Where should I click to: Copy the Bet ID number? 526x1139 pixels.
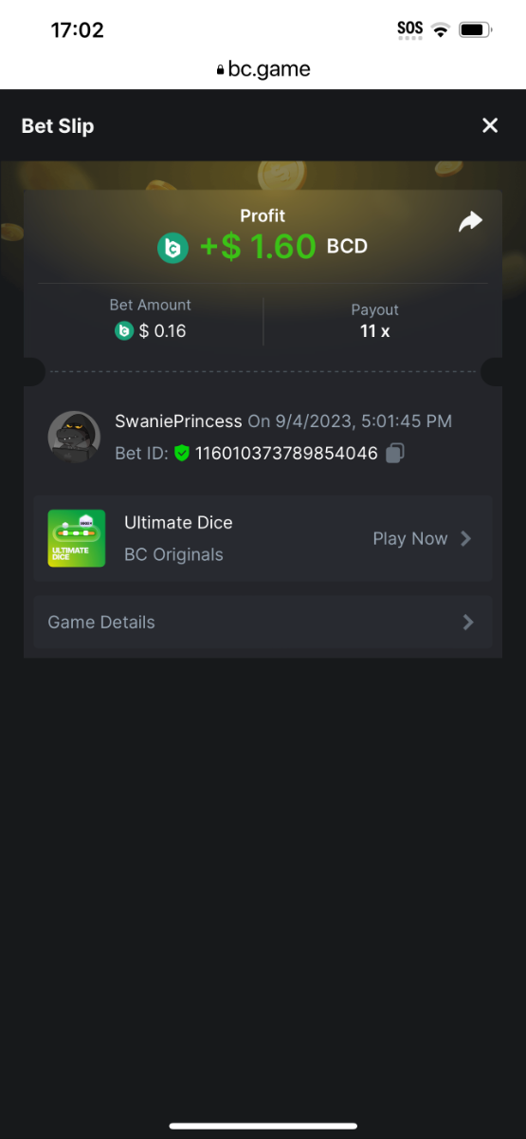[x=395, y=454]
